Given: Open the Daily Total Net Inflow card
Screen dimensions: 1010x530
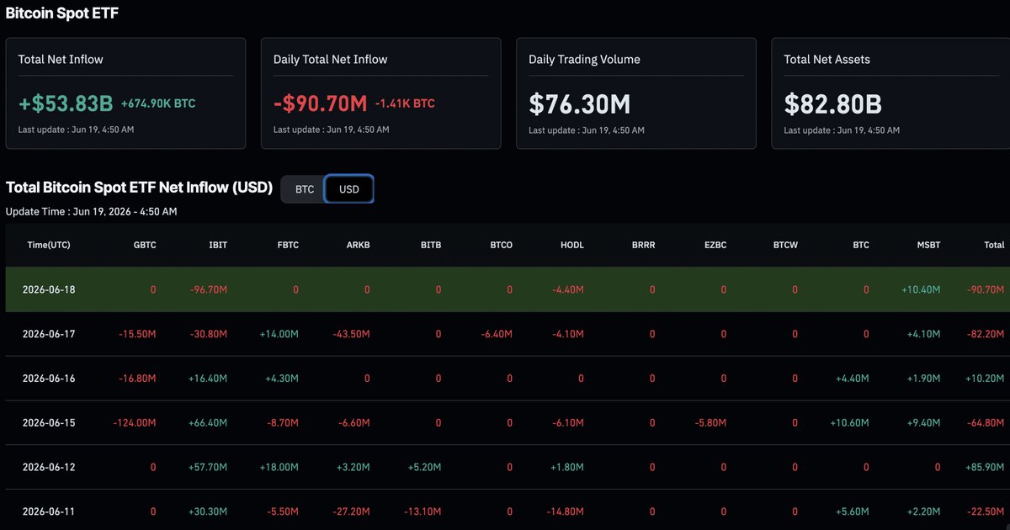Looking at the screenshot, I should [380, 93].
